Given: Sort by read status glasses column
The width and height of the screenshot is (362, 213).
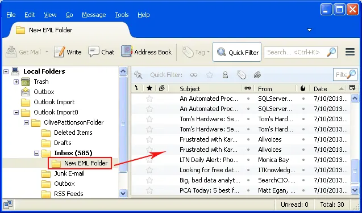Looking at the screenshot, I should click(248, 88).
